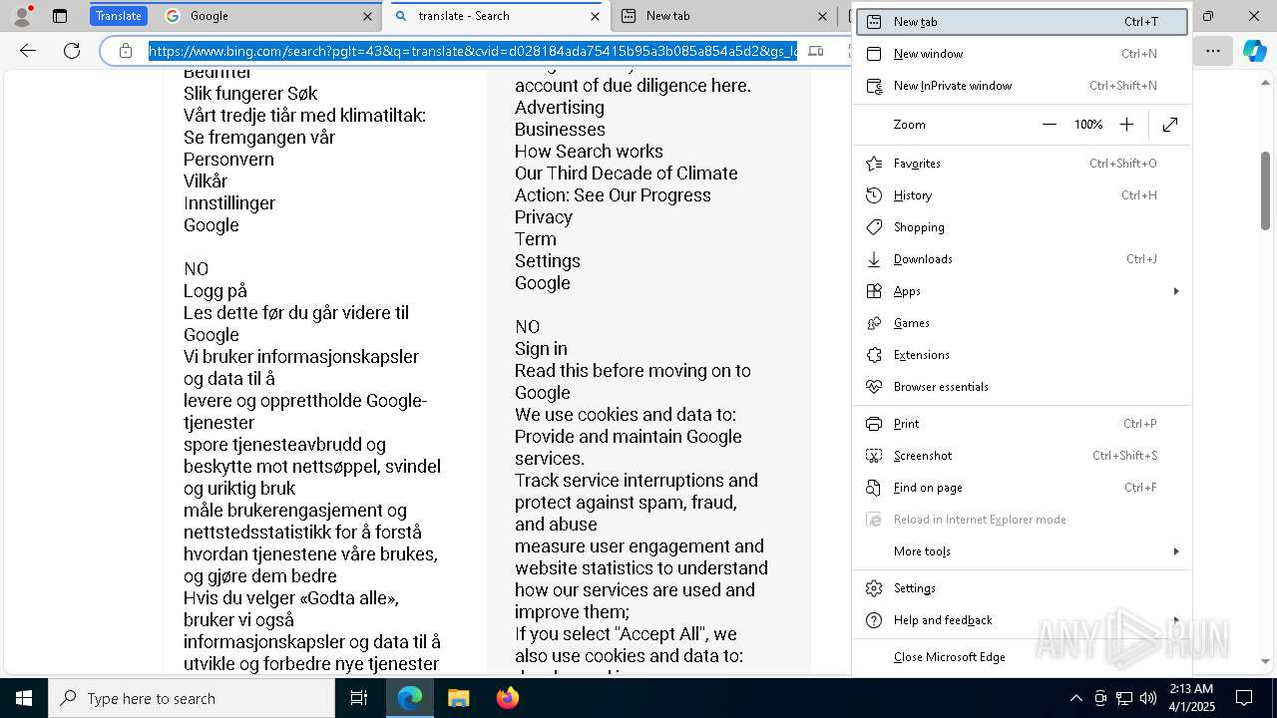This screenshot has height=718, width=1277.
Task: Click the tag icon beside Shopping
Action: [x=874, y=227]
